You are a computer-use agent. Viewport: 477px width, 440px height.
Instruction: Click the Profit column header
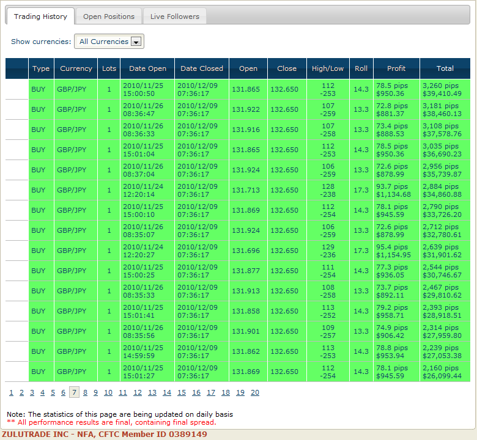[x=396, y=68]
